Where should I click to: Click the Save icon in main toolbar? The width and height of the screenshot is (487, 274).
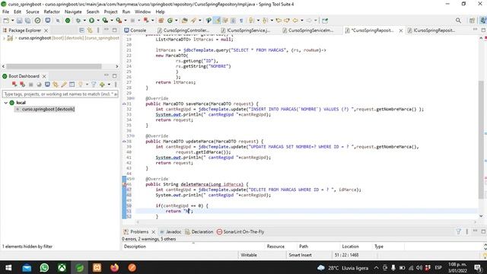coord(19,21)
